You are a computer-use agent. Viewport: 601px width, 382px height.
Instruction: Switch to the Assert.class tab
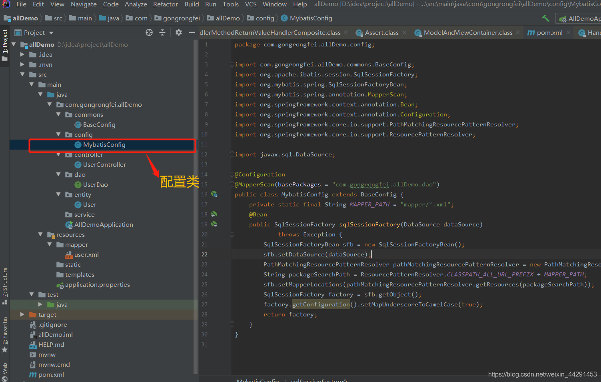[381, 32]
